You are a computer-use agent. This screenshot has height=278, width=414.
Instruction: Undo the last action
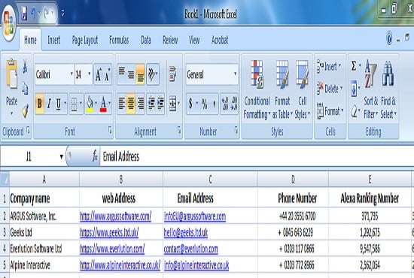coord(33,14)
